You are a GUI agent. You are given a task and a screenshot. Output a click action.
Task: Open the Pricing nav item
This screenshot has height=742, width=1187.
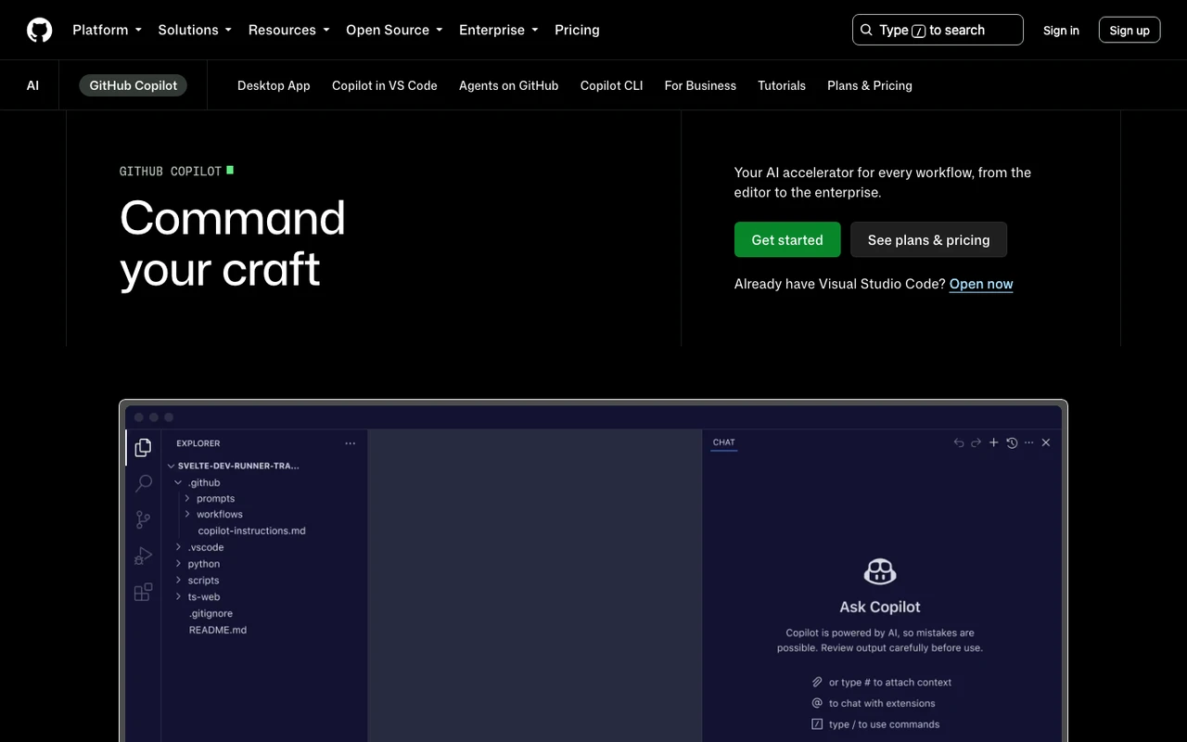click(577, 30)
